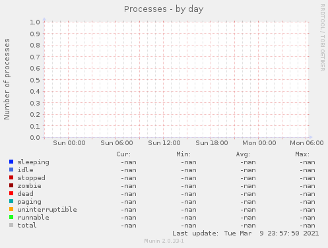Viewport: 328px width, 248px height.
Task: Click the 'Last update' timestamp text
Action: click(x=246, y=233)
